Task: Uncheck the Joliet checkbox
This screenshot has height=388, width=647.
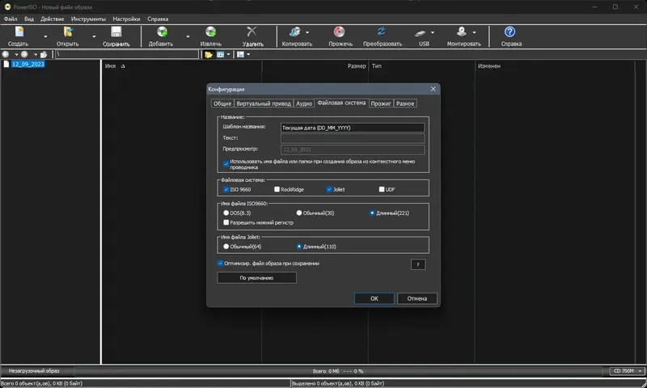Action: (x=329, y=189)
